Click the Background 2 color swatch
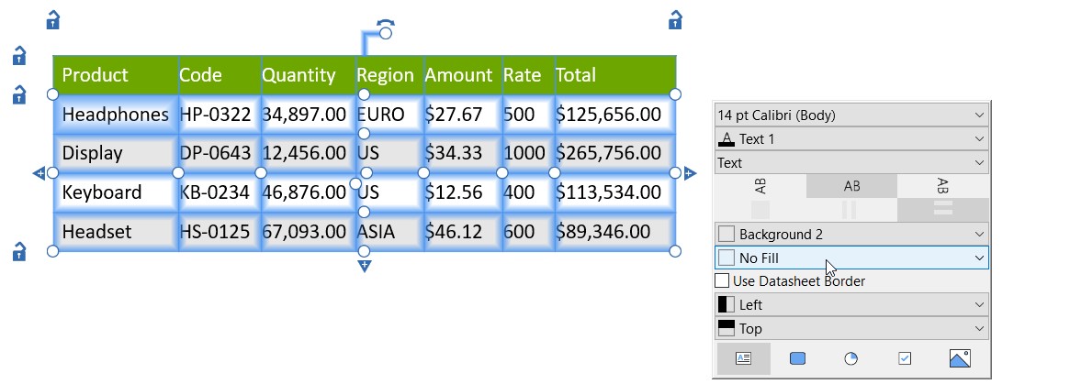This screenshot has width=1070, height=384. tap(726, 235)
